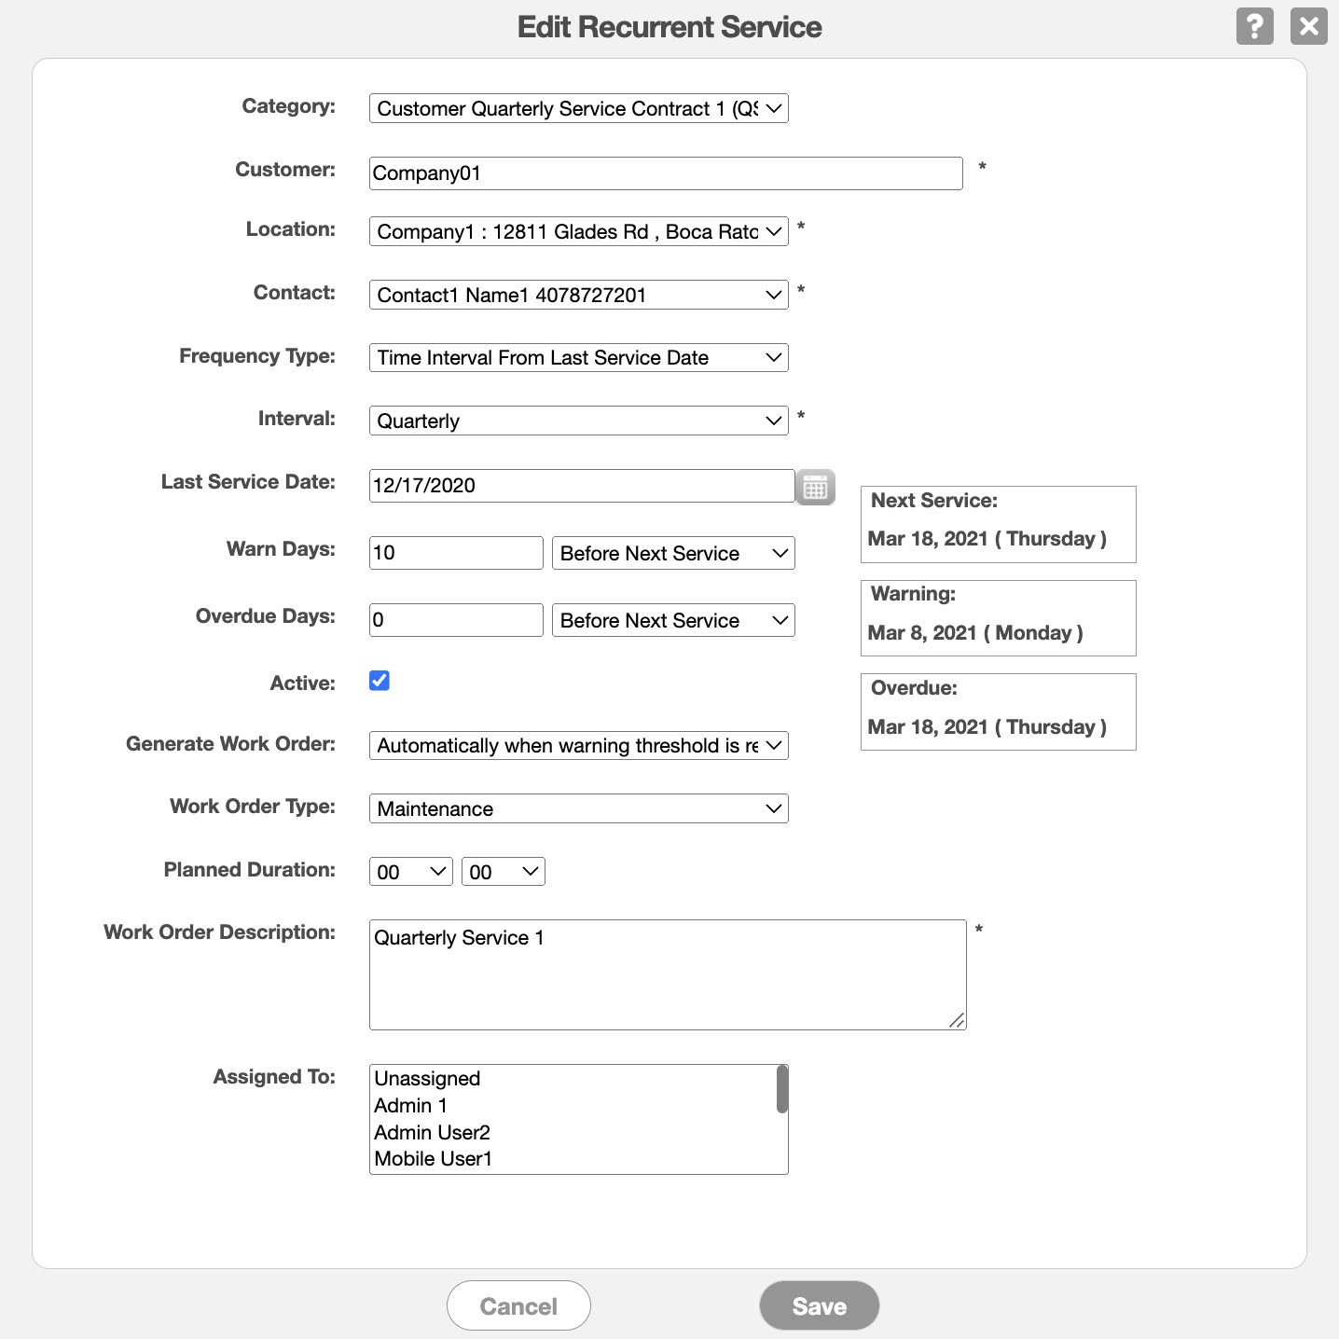
Task: Click into the Customer text field
Action: [665, 173]
